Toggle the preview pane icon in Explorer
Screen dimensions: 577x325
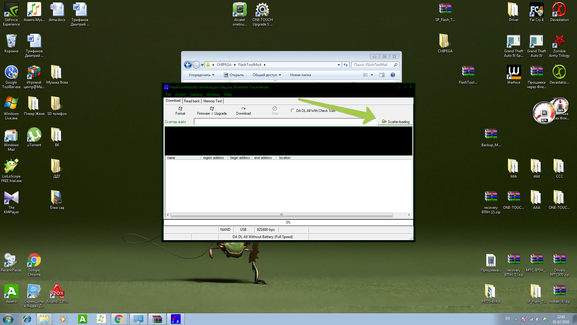(x=382, y=75)
